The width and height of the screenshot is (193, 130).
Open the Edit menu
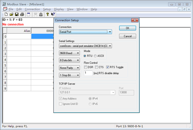(19, 9)
